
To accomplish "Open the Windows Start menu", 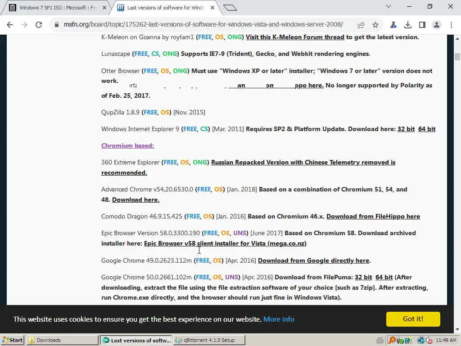I will [x=12, y=340].
